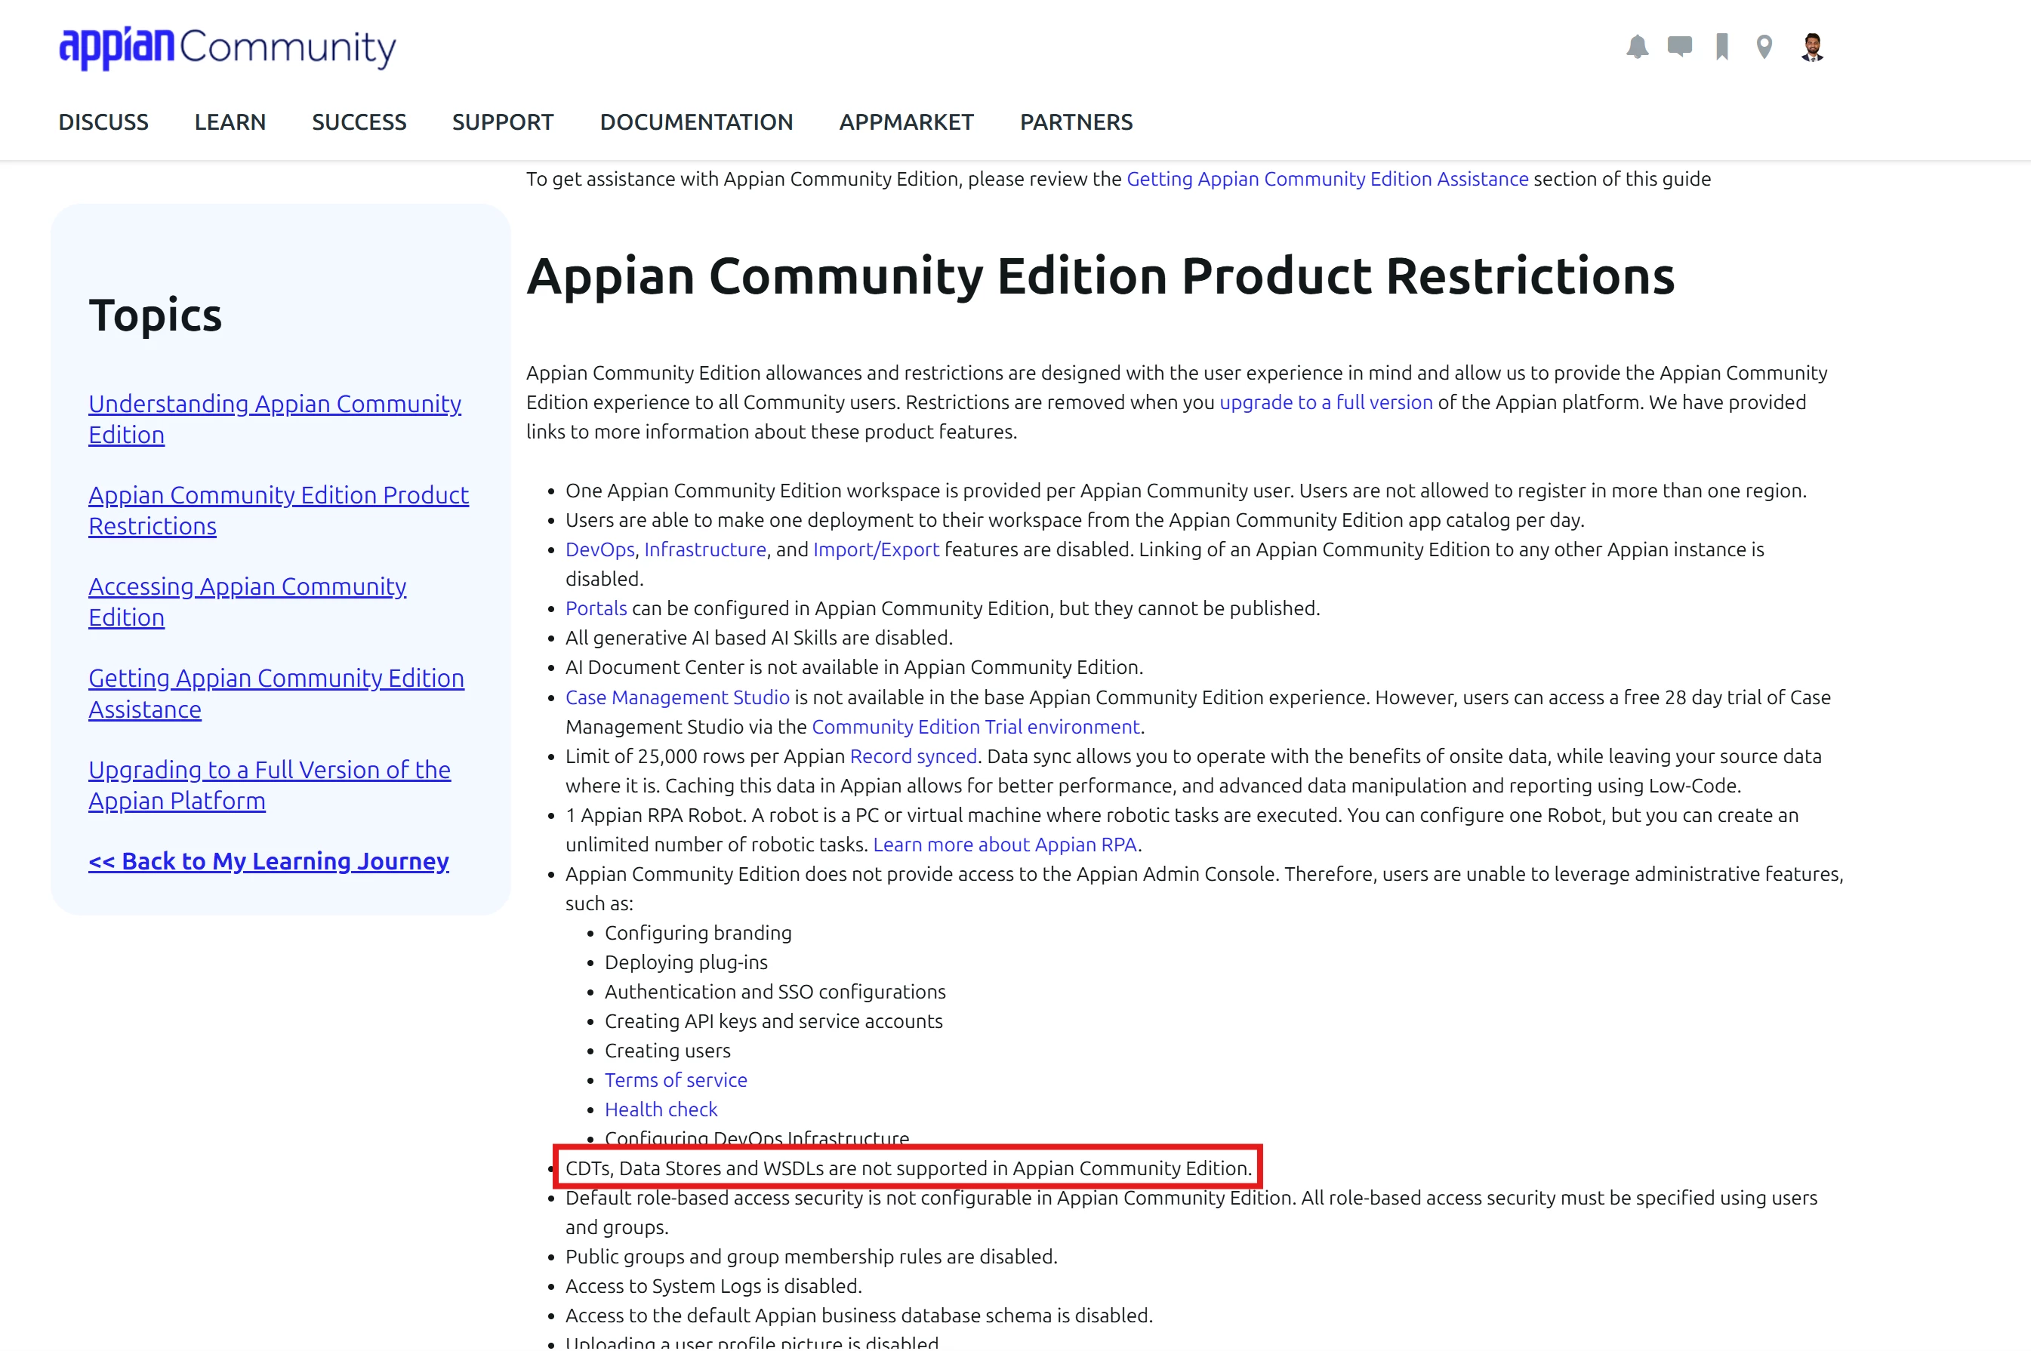2031x1351 pixels.
Task: Click 'Users are able to make one deployment' bullet
Action: (1074, 521)
